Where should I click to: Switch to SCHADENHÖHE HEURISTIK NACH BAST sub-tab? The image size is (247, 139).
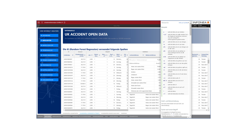click(110, 113)
